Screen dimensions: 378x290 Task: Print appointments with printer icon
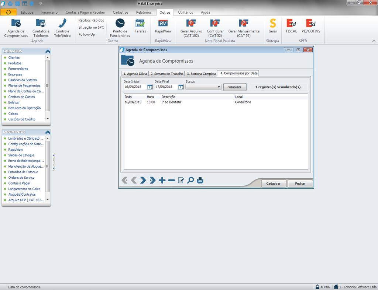[200, 180]
